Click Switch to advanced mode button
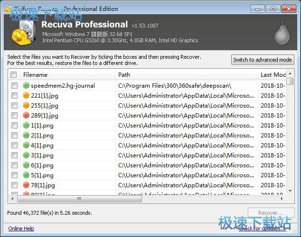 tap(263, 60)
